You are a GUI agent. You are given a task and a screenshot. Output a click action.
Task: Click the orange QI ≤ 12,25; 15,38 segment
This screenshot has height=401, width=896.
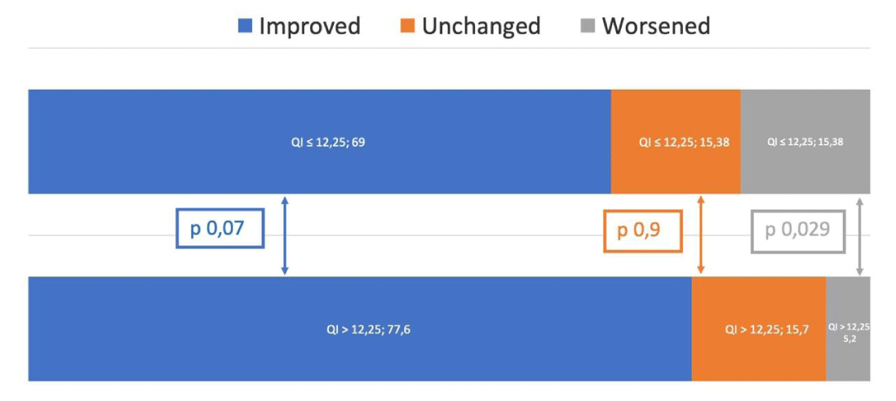(676, 142)
